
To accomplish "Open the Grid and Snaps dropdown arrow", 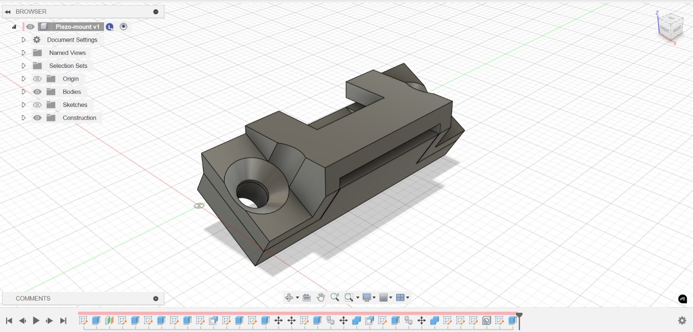I will point(391,298).
